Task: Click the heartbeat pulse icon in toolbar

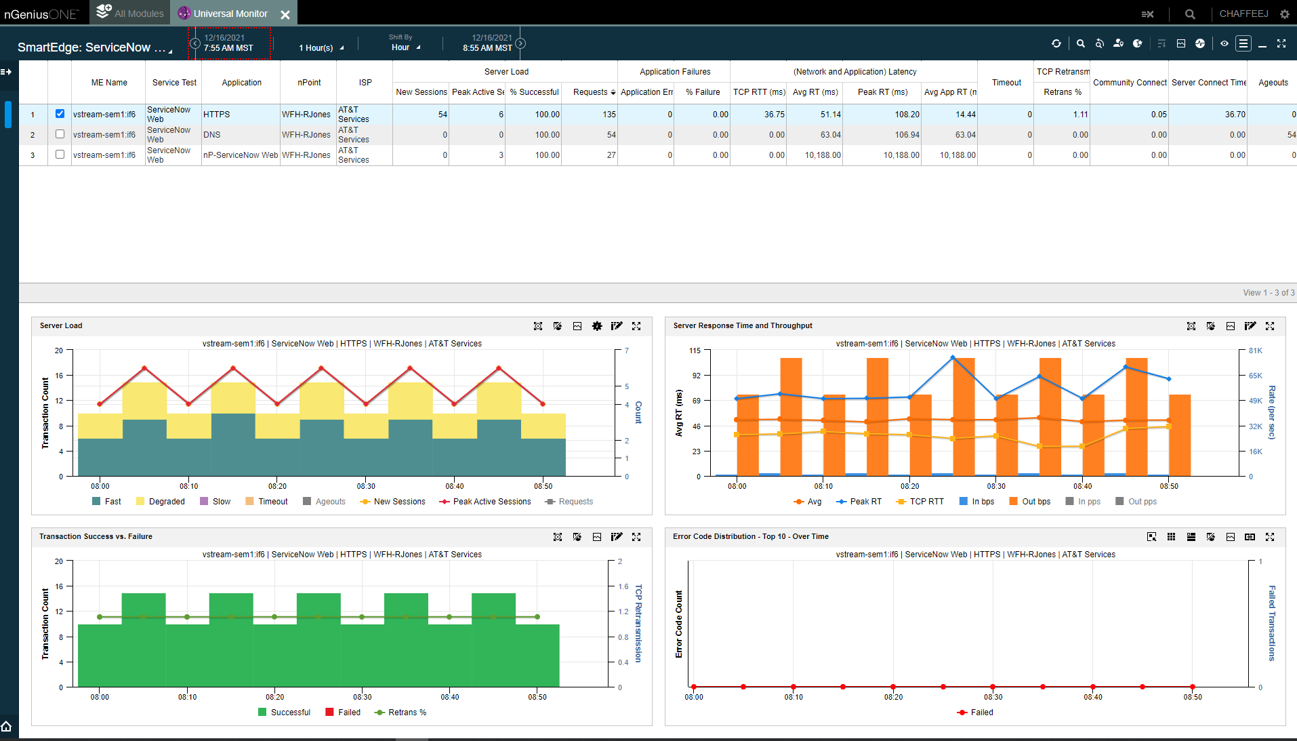Action: (x=1199, y=43)
